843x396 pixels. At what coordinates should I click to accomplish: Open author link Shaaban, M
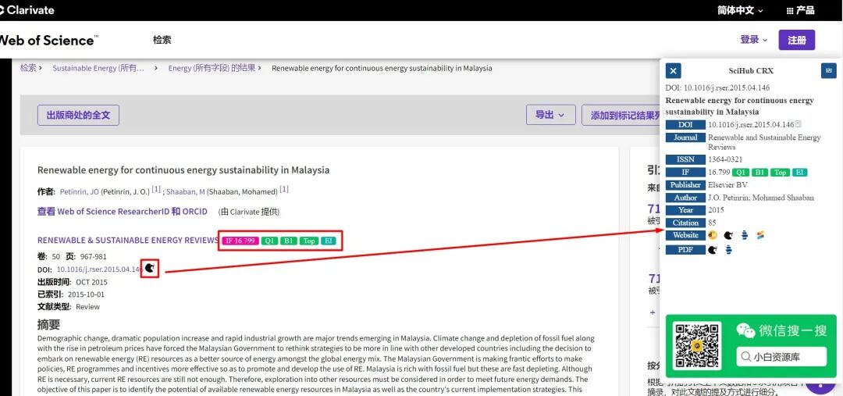click(186, 191)
